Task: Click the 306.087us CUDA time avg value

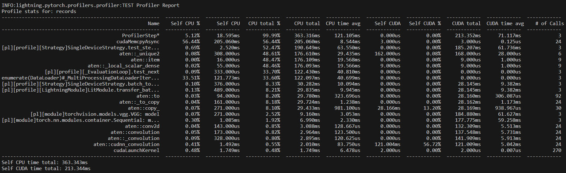Action: click(x=508, y=96)
